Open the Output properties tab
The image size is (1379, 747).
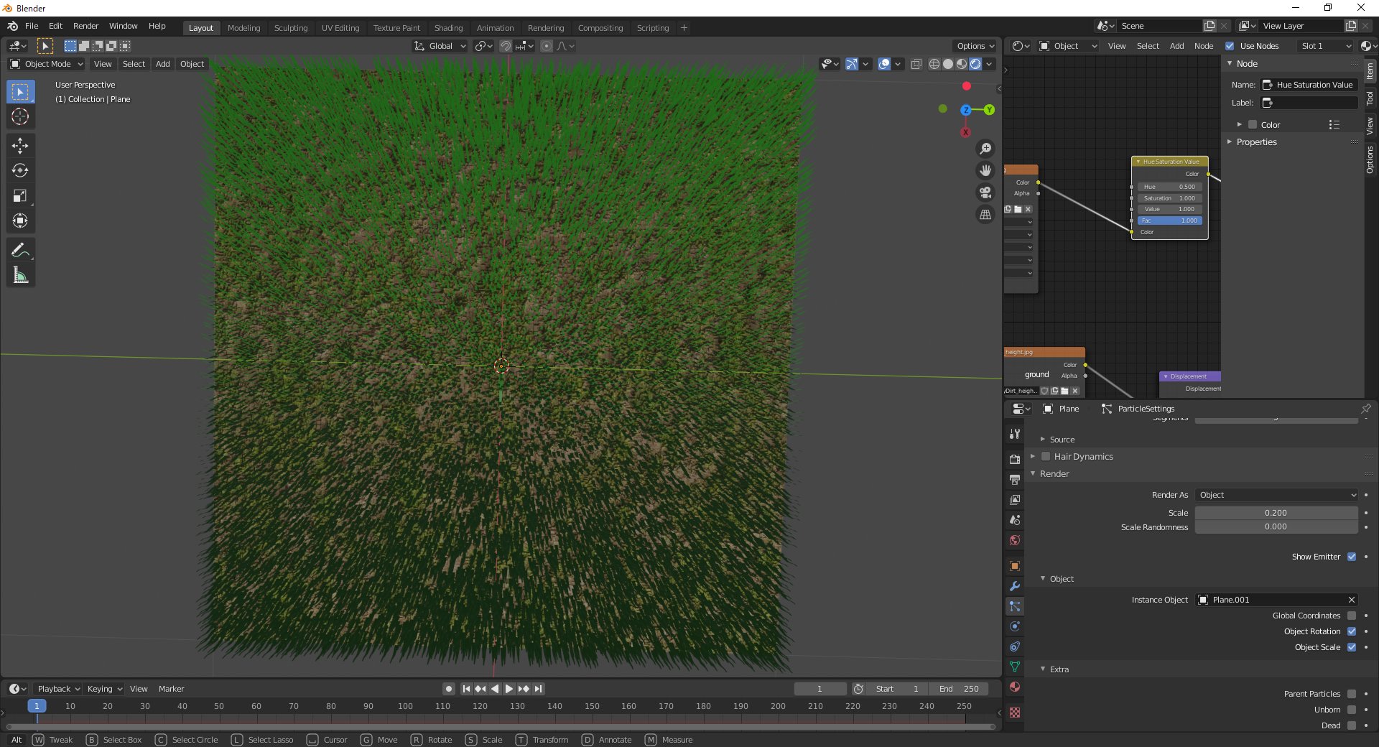(x=1015, y=479)
